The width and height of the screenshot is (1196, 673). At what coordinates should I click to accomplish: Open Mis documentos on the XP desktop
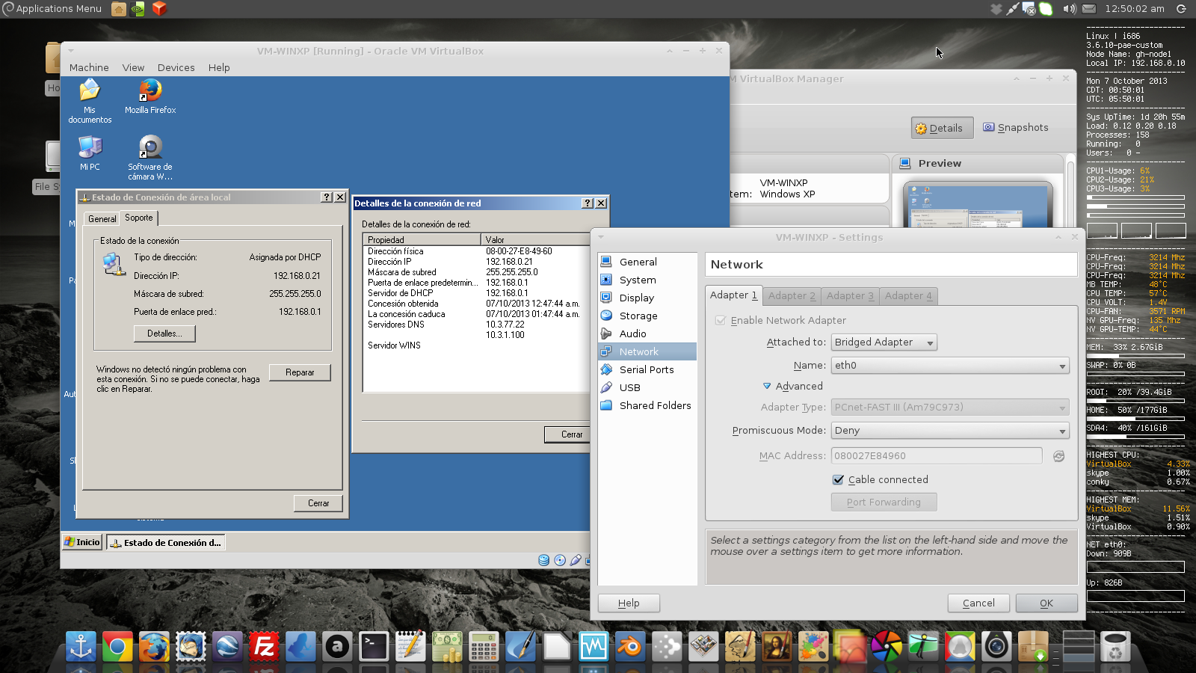click(90, 101)
